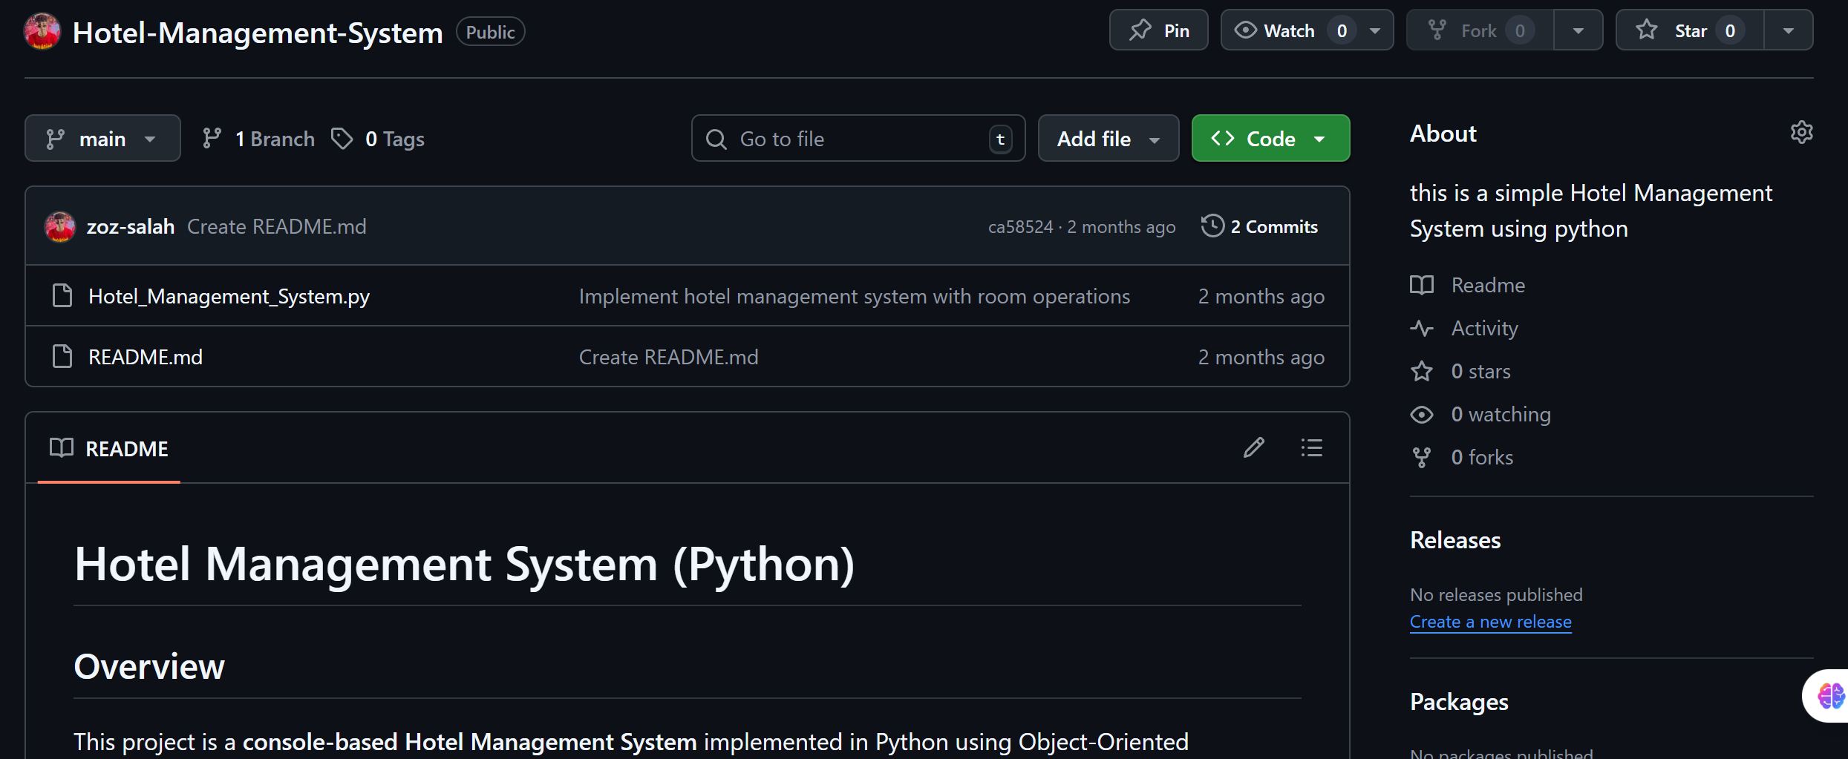The width and height of the screenshot is (1848, 759).
Task: Click the stars icon showing 0 stars
Action: [x=1422, y=371]
